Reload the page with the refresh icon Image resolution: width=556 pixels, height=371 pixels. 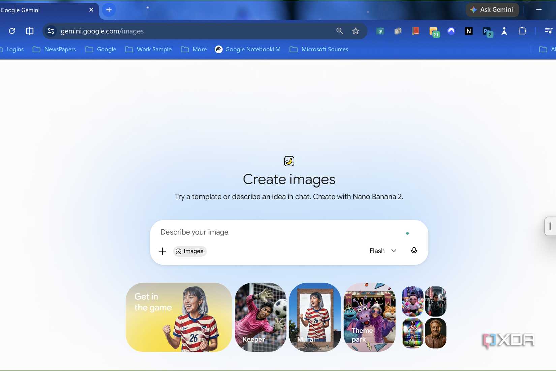(12, 31)
